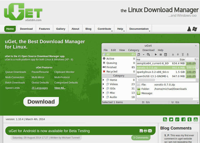Open the RSS feed icon

pyautogui.click(x=165, y=119)
